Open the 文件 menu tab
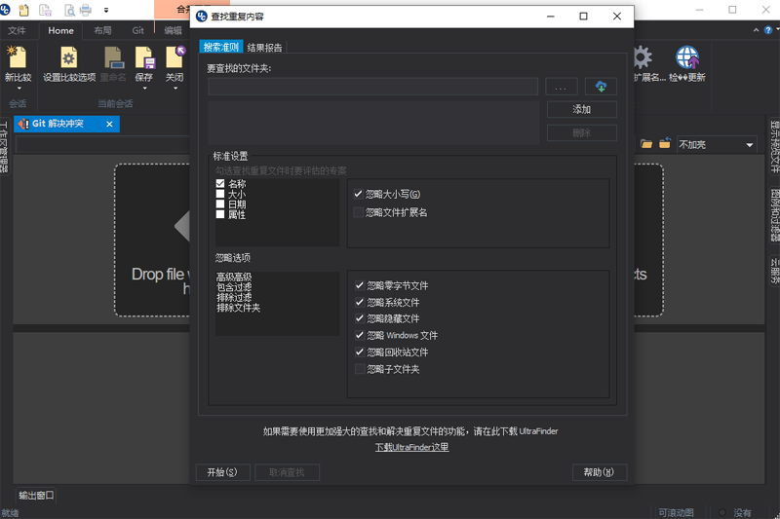The height and width of the screenshot is (519, 780). tap(17, 30)
